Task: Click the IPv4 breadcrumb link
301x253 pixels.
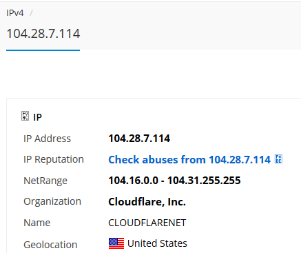Action: tap(15, 13)
